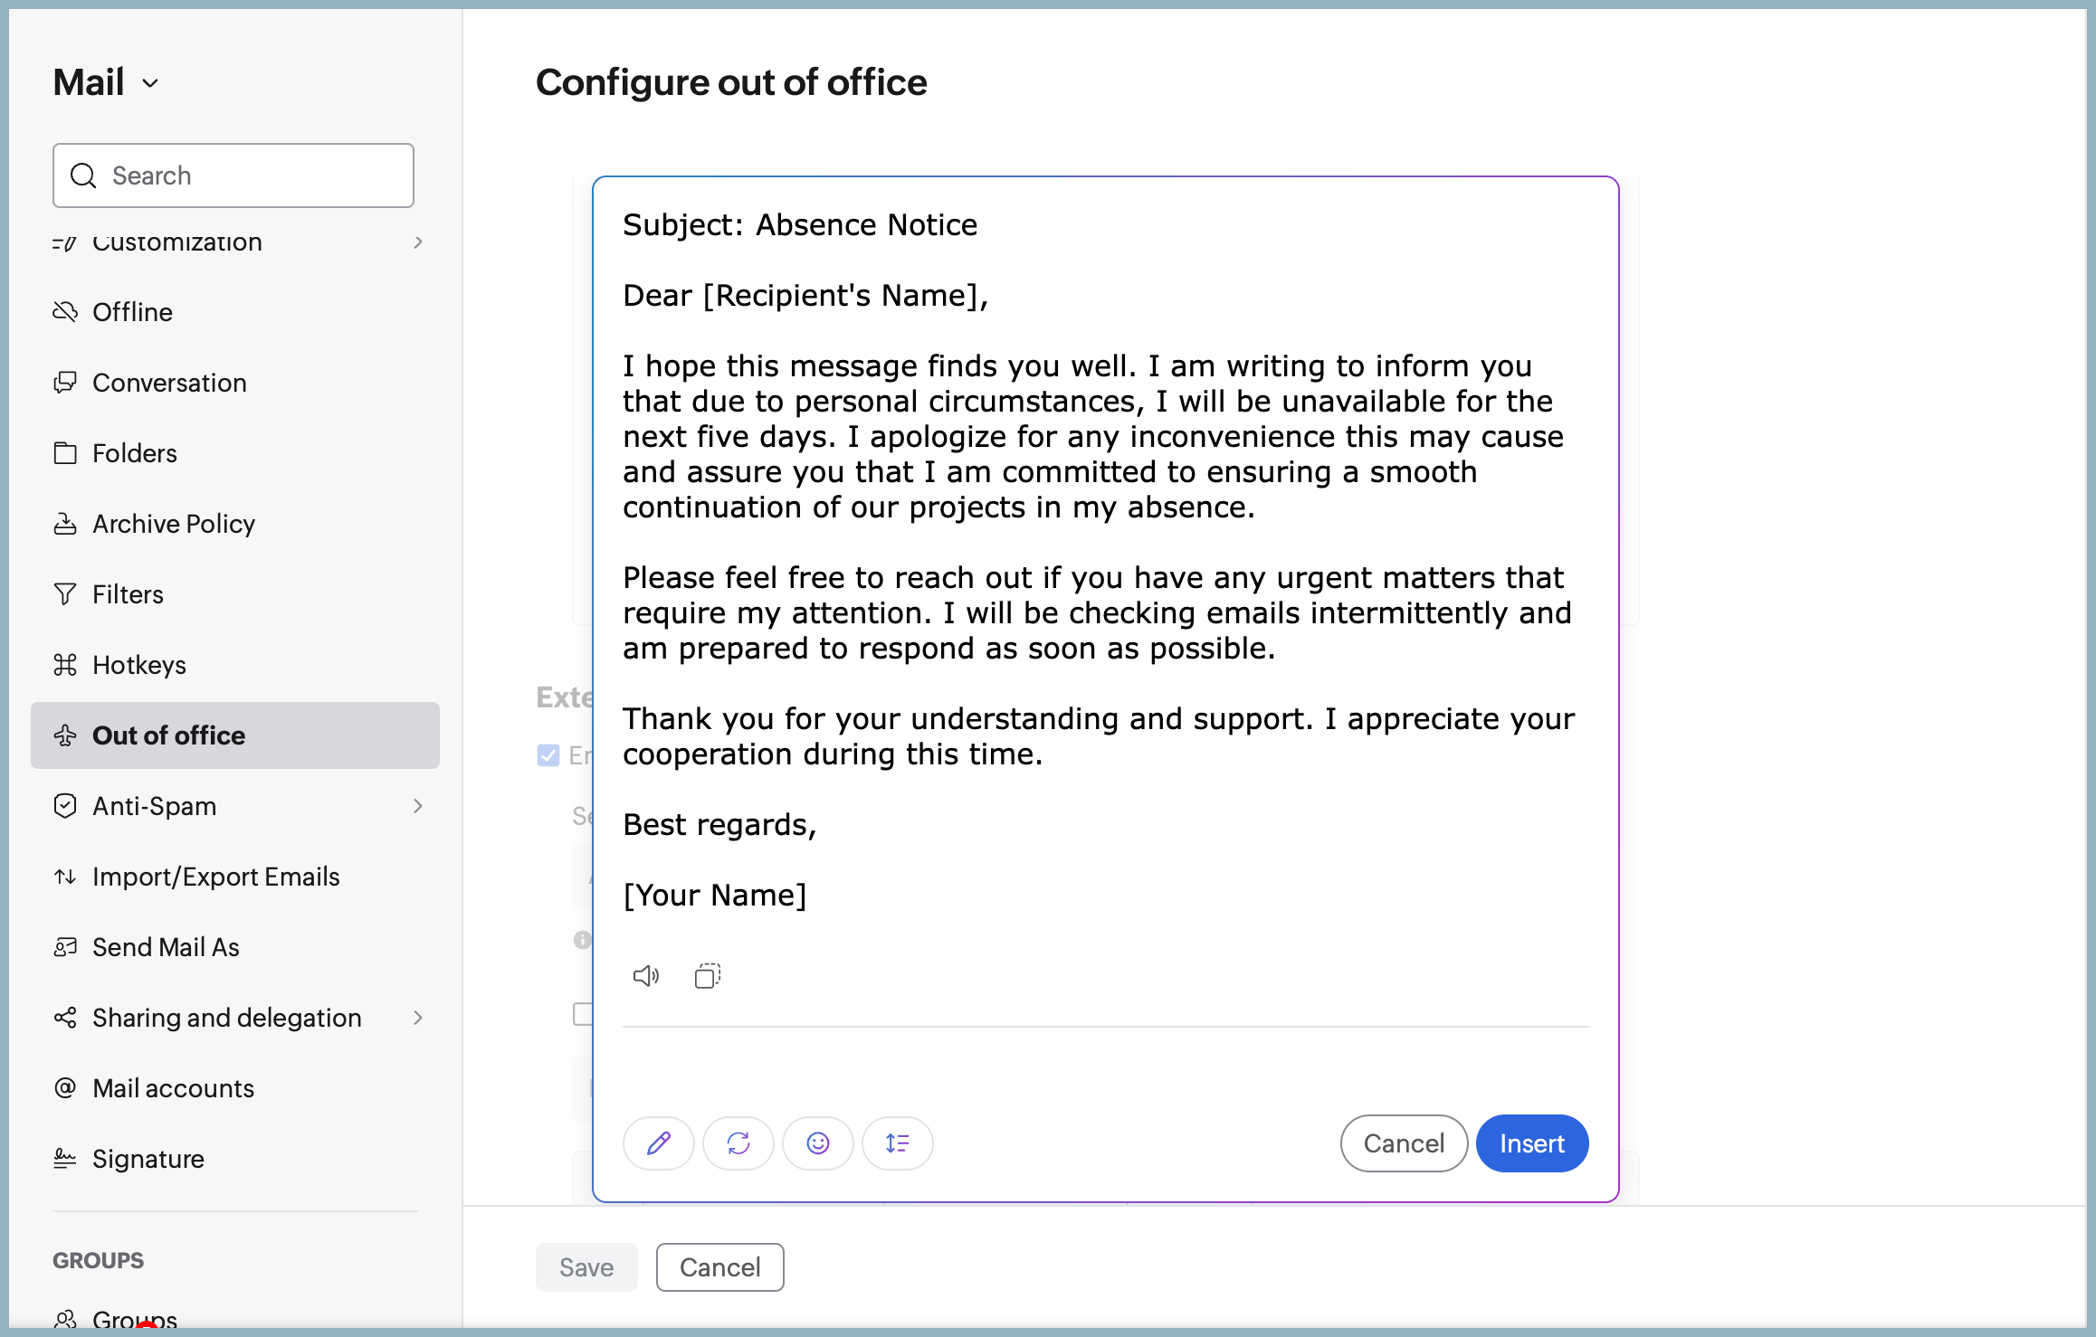Viewport: 2096px width, 1337px height.
Task: Click the 'Subject: Absence Notice' line
Action: click(x=800, y=224)
